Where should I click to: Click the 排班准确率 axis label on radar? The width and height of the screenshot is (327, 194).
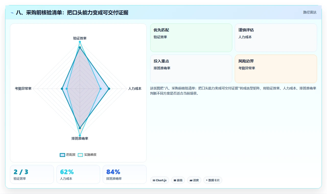pos(80,138)
